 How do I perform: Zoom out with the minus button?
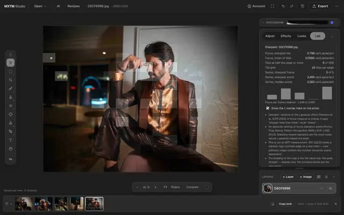[x=137, y=187]
